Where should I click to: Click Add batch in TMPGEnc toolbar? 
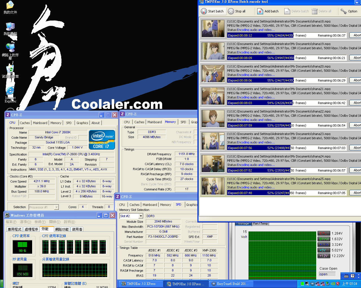268,11
